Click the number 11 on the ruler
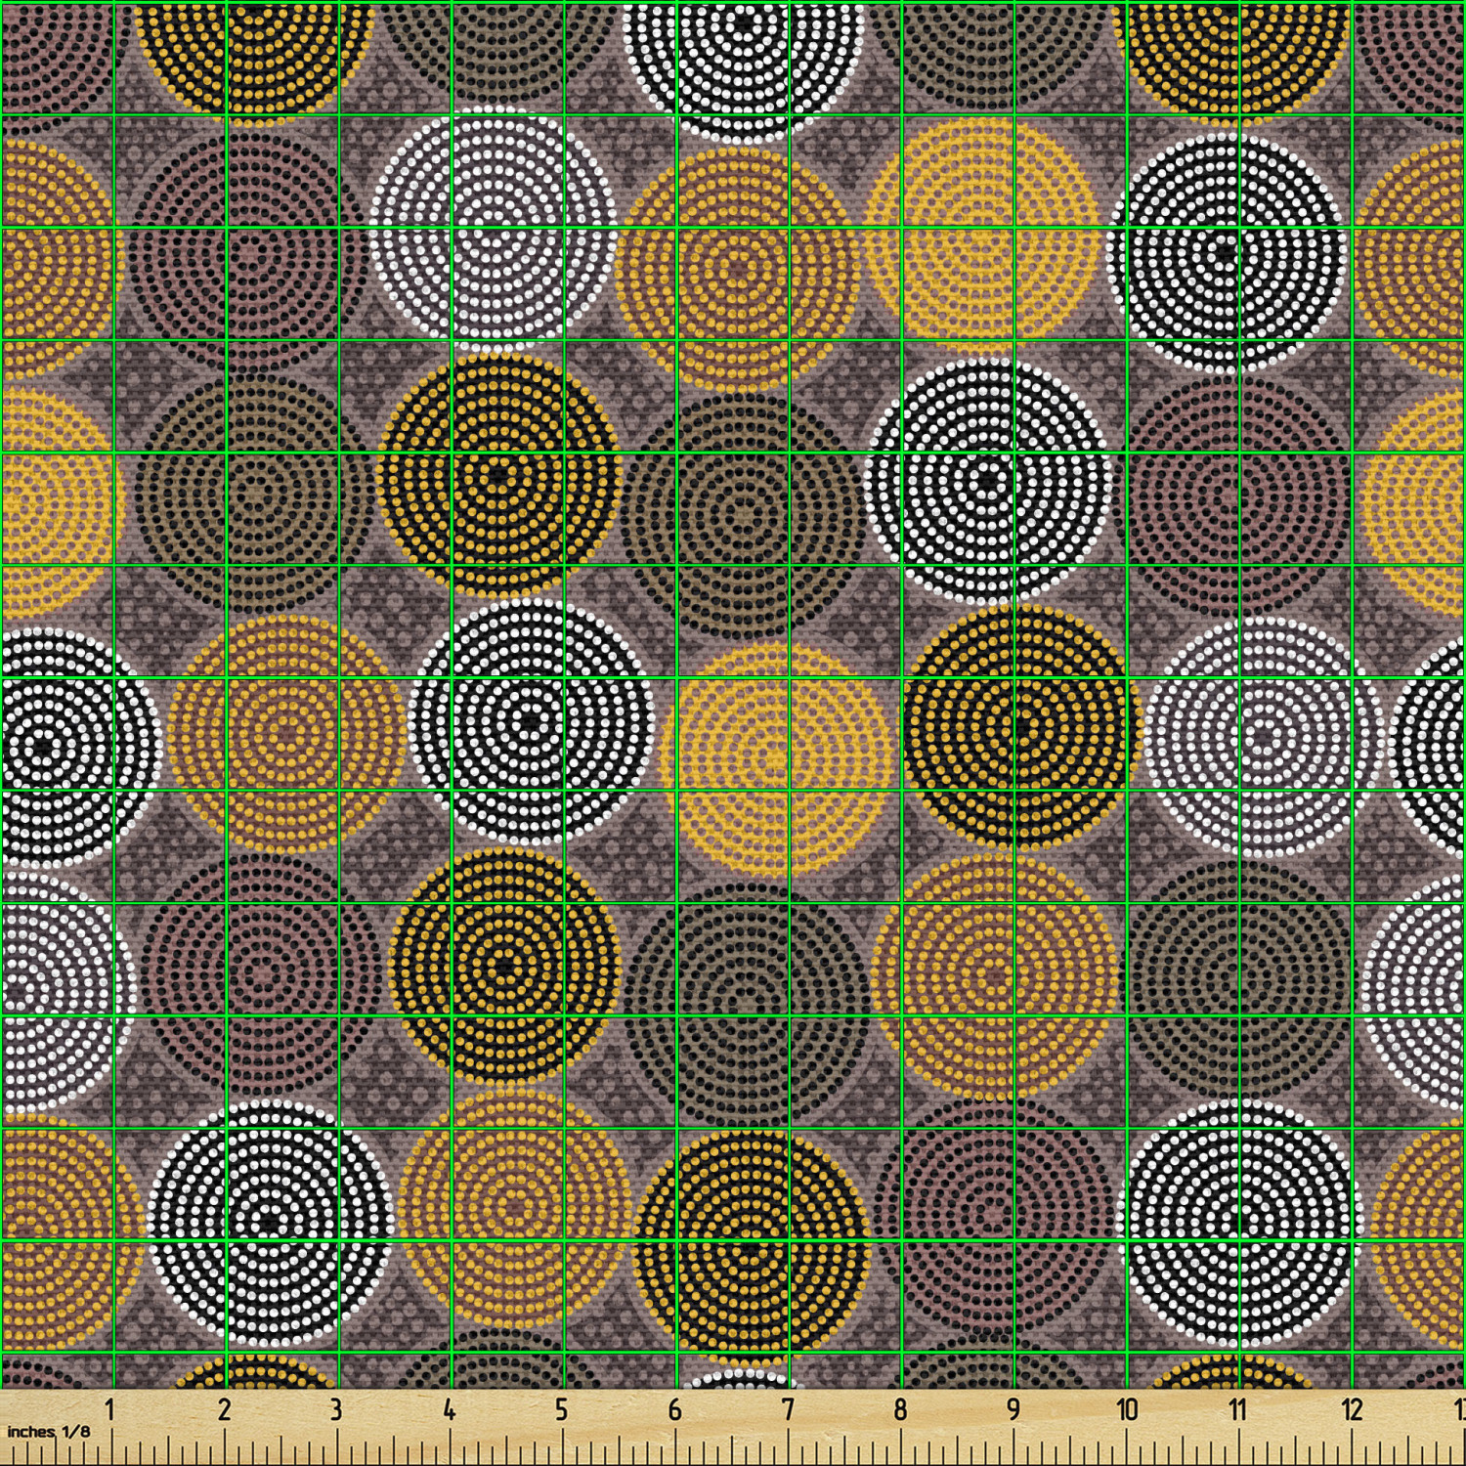 [x=1238, y=1409]
